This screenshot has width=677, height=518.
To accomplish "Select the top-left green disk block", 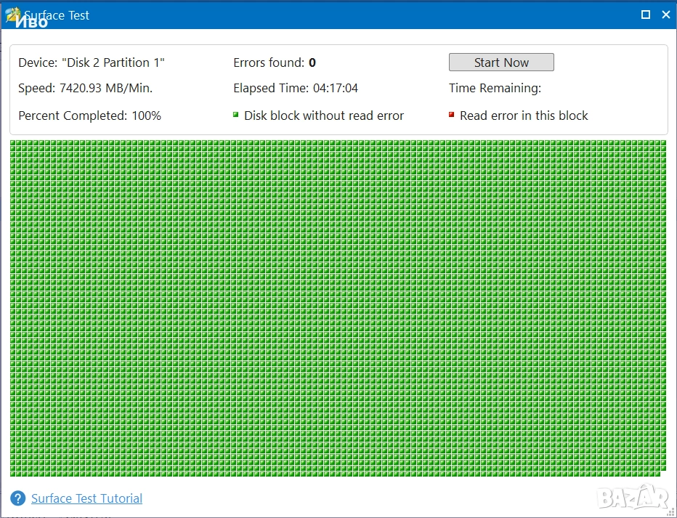I will (x=14, y=145).
